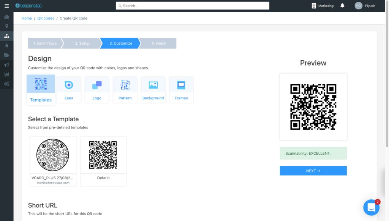Navigate to QR codes via breadcrumb link

pyautogui.click(x=46, y=18)
